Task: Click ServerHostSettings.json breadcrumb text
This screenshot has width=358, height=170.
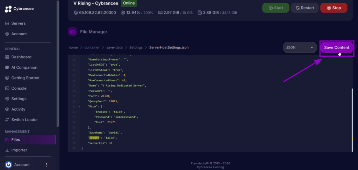Action: [169, 47]
